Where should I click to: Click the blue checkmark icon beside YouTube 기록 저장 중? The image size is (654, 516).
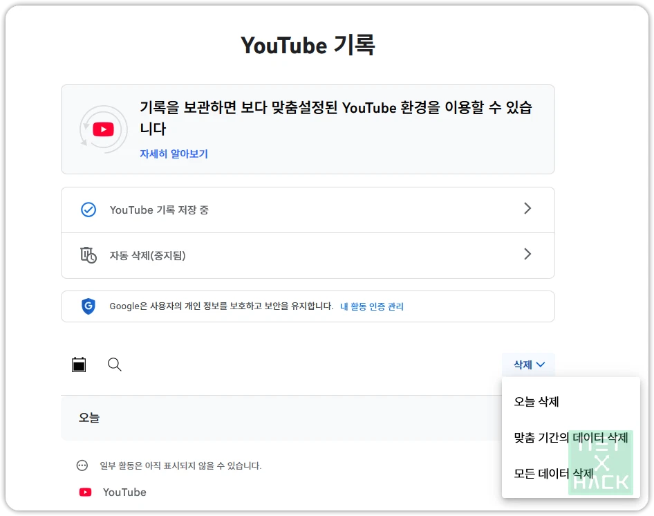click(x=88, y=210)
